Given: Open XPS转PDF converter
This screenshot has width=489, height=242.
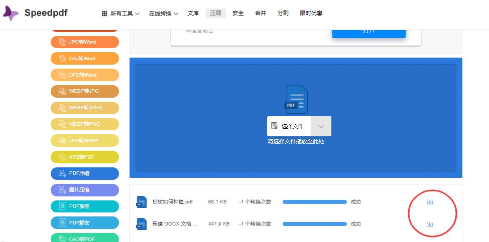Looking at the screenshot, I should coord(85,157).
